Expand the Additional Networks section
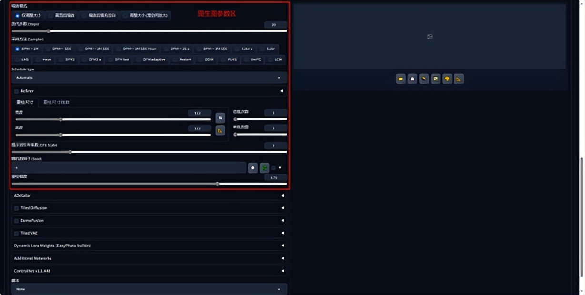The width and height of the screenshot is (585, 295). pos(149,258)
